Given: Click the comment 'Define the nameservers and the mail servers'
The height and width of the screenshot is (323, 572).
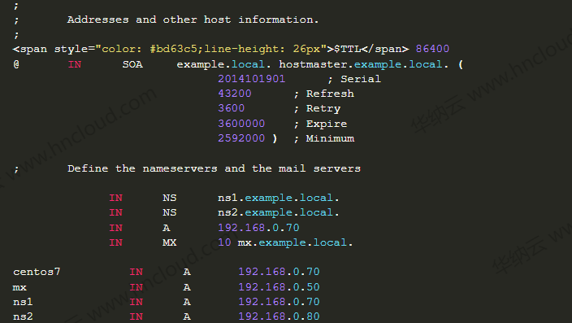Looking at the screenshot, I should point(214,168).
